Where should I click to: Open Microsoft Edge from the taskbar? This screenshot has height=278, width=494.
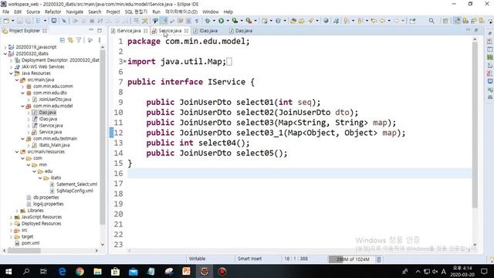62,271
